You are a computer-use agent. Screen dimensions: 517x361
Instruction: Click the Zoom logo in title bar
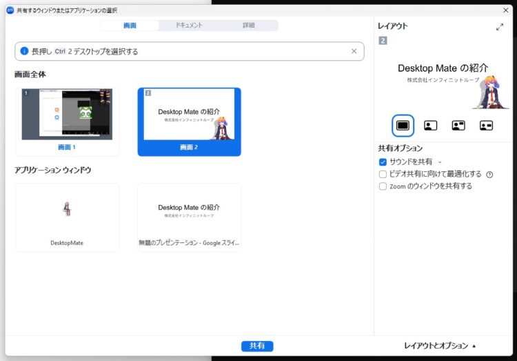coord(10,10)
